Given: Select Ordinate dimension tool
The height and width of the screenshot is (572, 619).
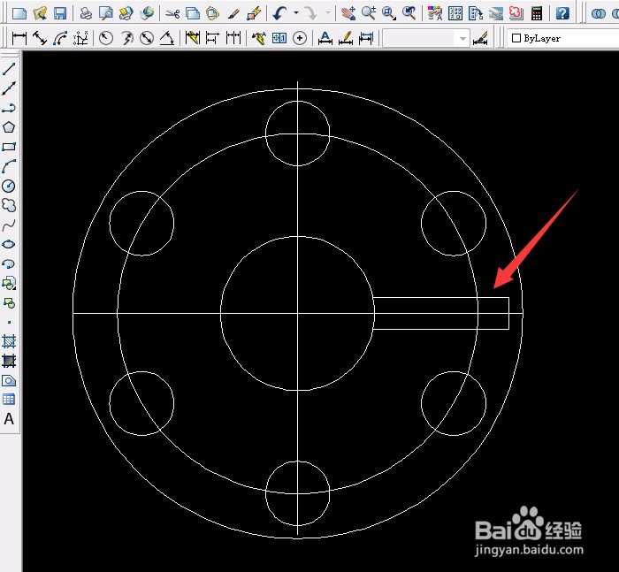Looking at the screenshot, I should [80, 38].
